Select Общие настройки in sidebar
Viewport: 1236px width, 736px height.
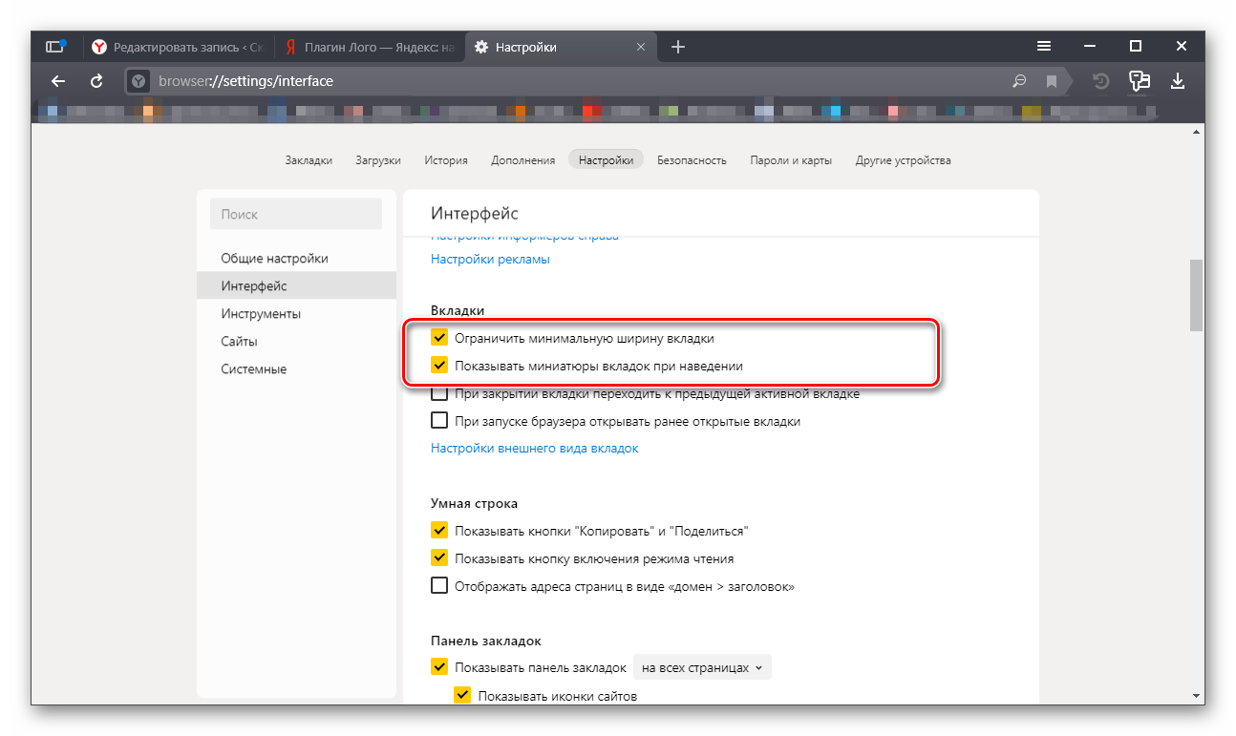coord(296,258)
